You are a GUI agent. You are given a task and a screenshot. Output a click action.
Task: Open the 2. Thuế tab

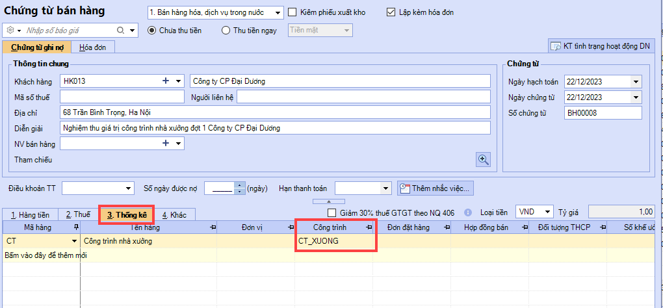pyautogui.click(x=77, y=214)
